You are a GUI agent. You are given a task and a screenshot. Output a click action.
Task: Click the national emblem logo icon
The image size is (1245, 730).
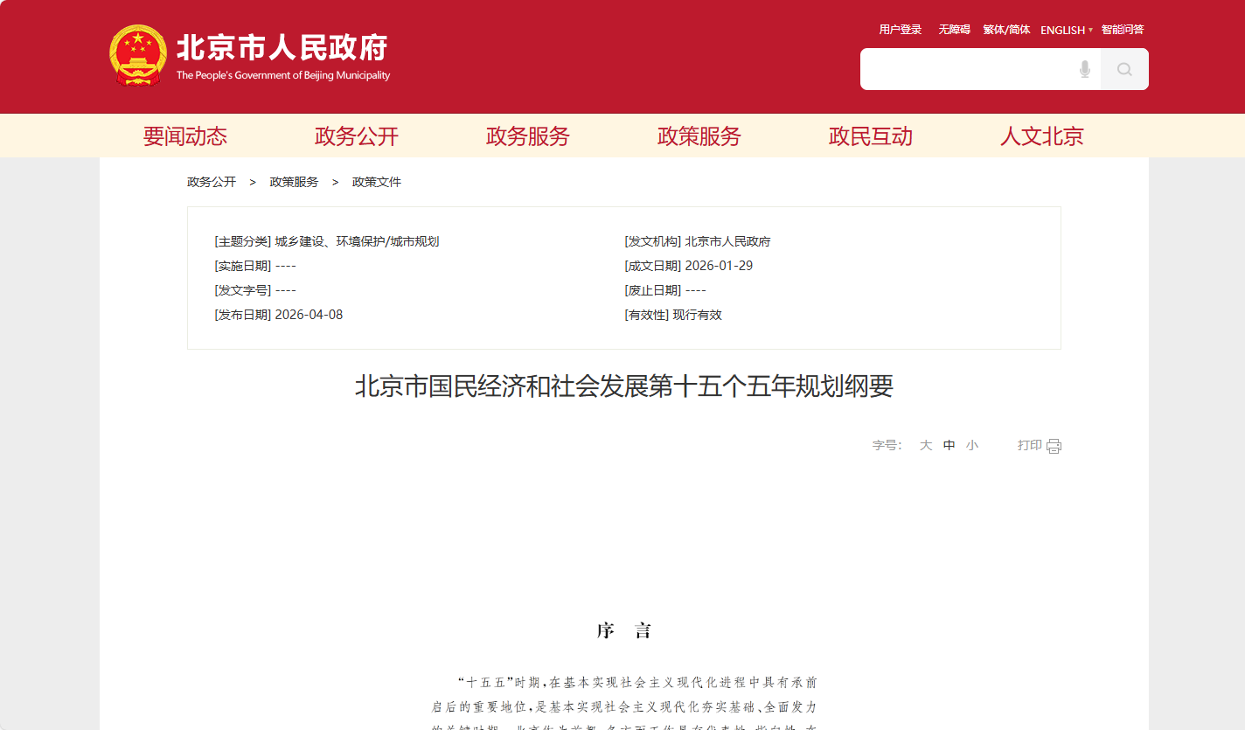click(x=137, y=55)
